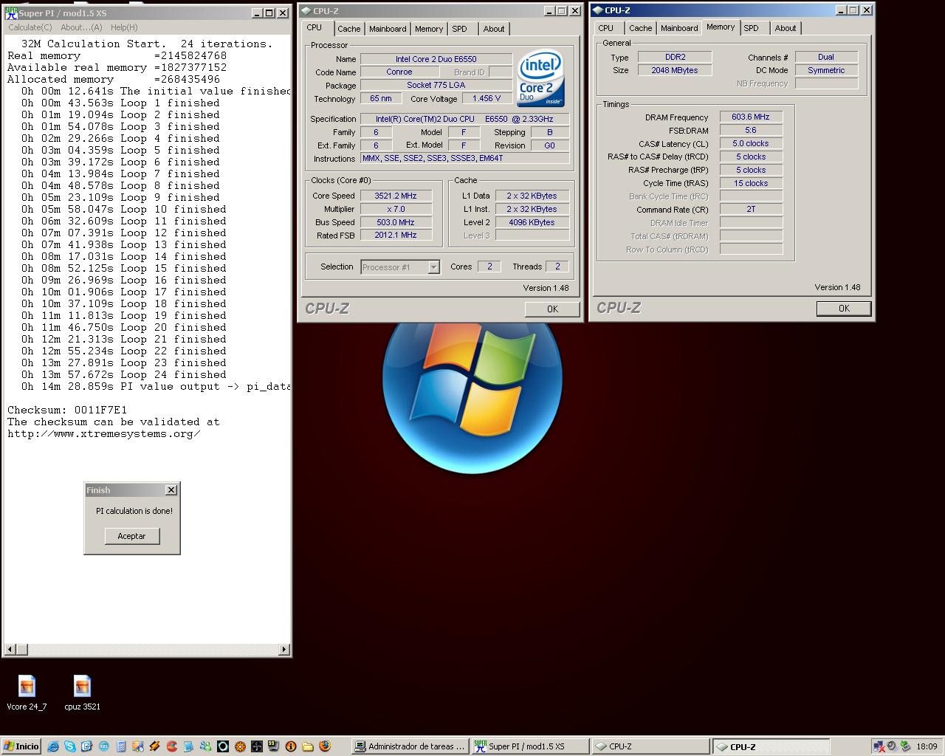Open the black ring icon in quick launch
The image size is (945, 756).
click(222, 746)
